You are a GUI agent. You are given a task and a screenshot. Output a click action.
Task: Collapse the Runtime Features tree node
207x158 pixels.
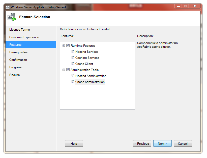click(64, 45)
